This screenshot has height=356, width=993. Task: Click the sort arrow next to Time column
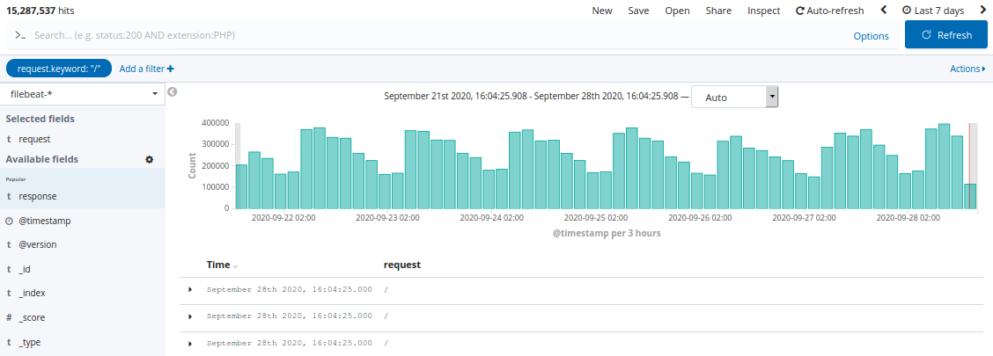(236, 265)
